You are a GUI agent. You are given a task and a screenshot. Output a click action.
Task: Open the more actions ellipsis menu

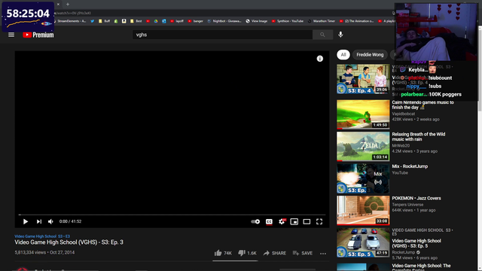point(323,254)
